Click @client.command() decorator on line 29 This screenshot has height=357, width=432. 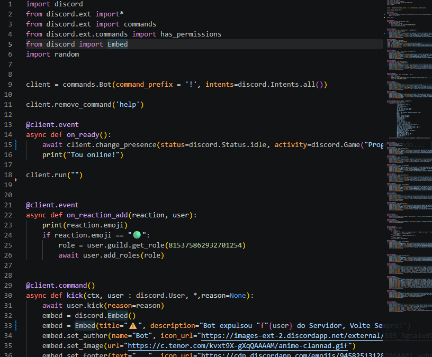(60, 286)
